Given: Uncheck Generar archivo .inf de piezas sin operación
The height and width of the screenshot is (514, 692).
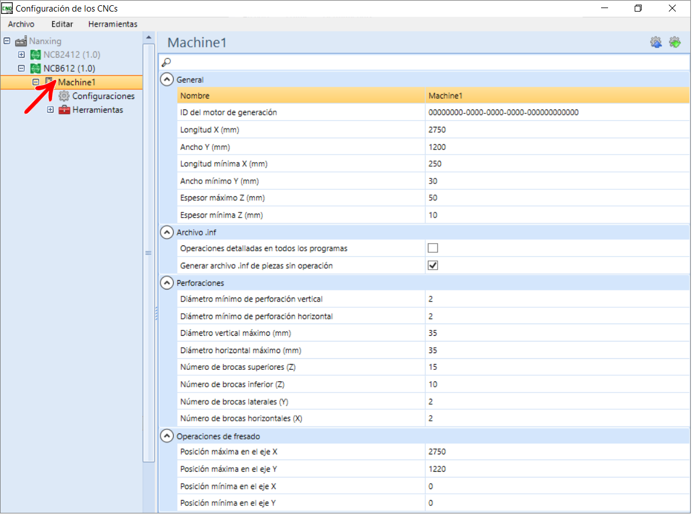Looking at the screenshot, I should click(433, 265).
